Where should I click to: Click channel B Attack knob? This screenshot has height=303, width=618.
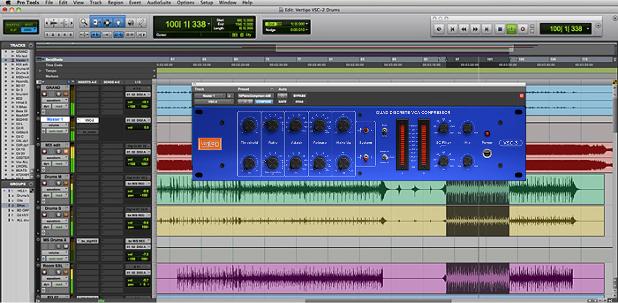(x=296, y=162)
